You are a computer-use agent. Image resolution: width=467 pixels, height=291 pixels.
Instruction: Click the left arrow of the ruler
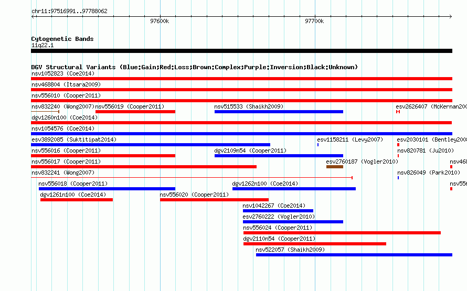coord(33,16)
